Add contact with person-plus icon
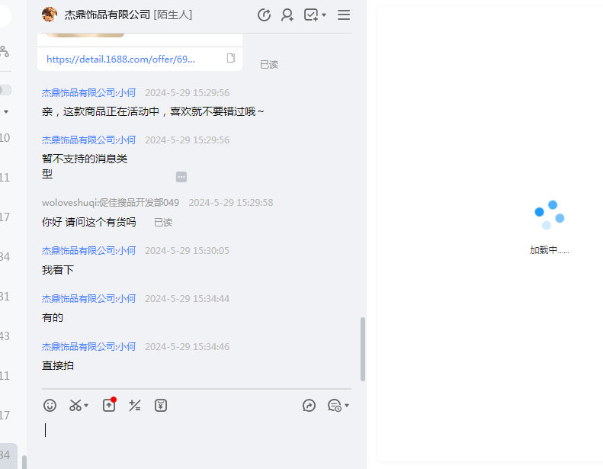This screenshot has width=603, height=469. tap(287, 15)
